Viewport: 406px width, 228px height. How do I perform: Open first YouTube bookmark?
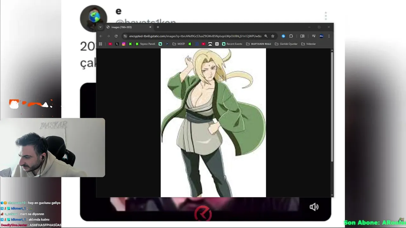[110, 44]
